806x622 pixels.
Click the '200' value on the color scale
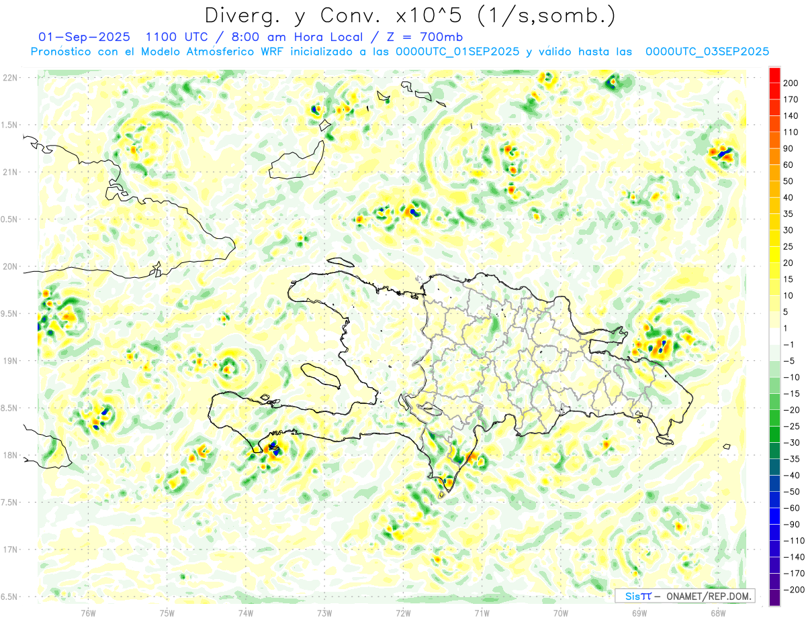pyautogui.click(x=792, y=83)
